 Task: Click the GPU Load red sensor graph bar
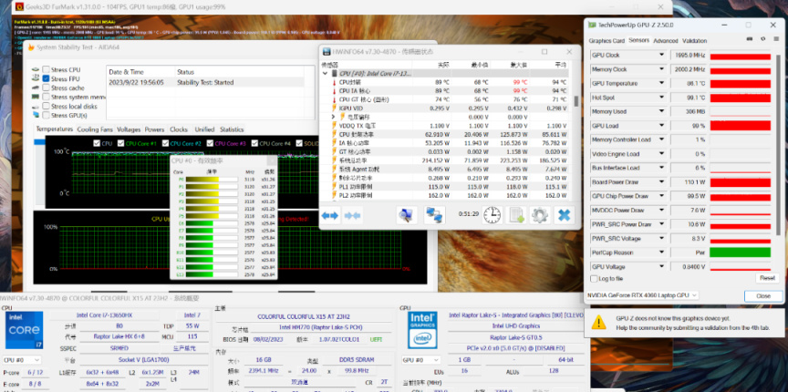pyautogui.click(x=740, y=126)
